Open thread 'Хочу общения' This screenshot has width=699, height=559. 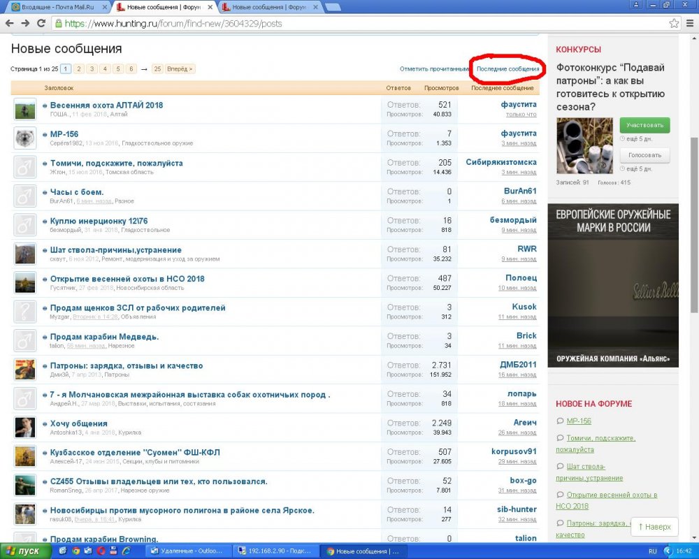click(78, 423)
